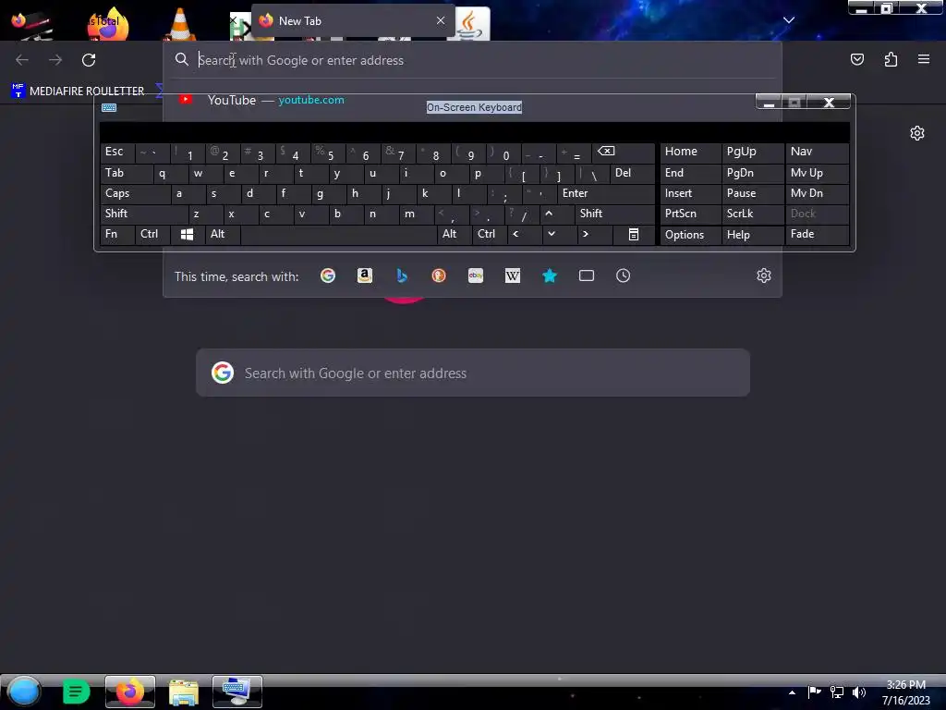
Task: Go forward in Firefox navigation
Action: pyautogui.click(x=55, y=60)
